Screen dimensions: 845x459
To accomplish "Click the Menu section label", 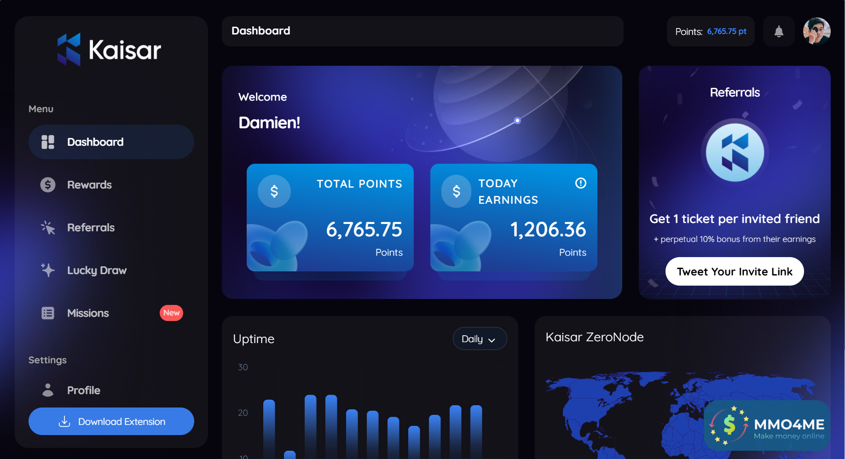I will [41, 109].
